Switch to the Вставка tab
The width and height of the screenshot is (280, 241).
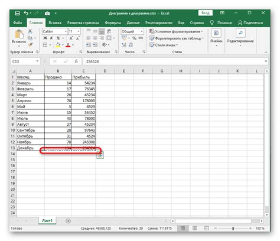[x=55, y=22]
